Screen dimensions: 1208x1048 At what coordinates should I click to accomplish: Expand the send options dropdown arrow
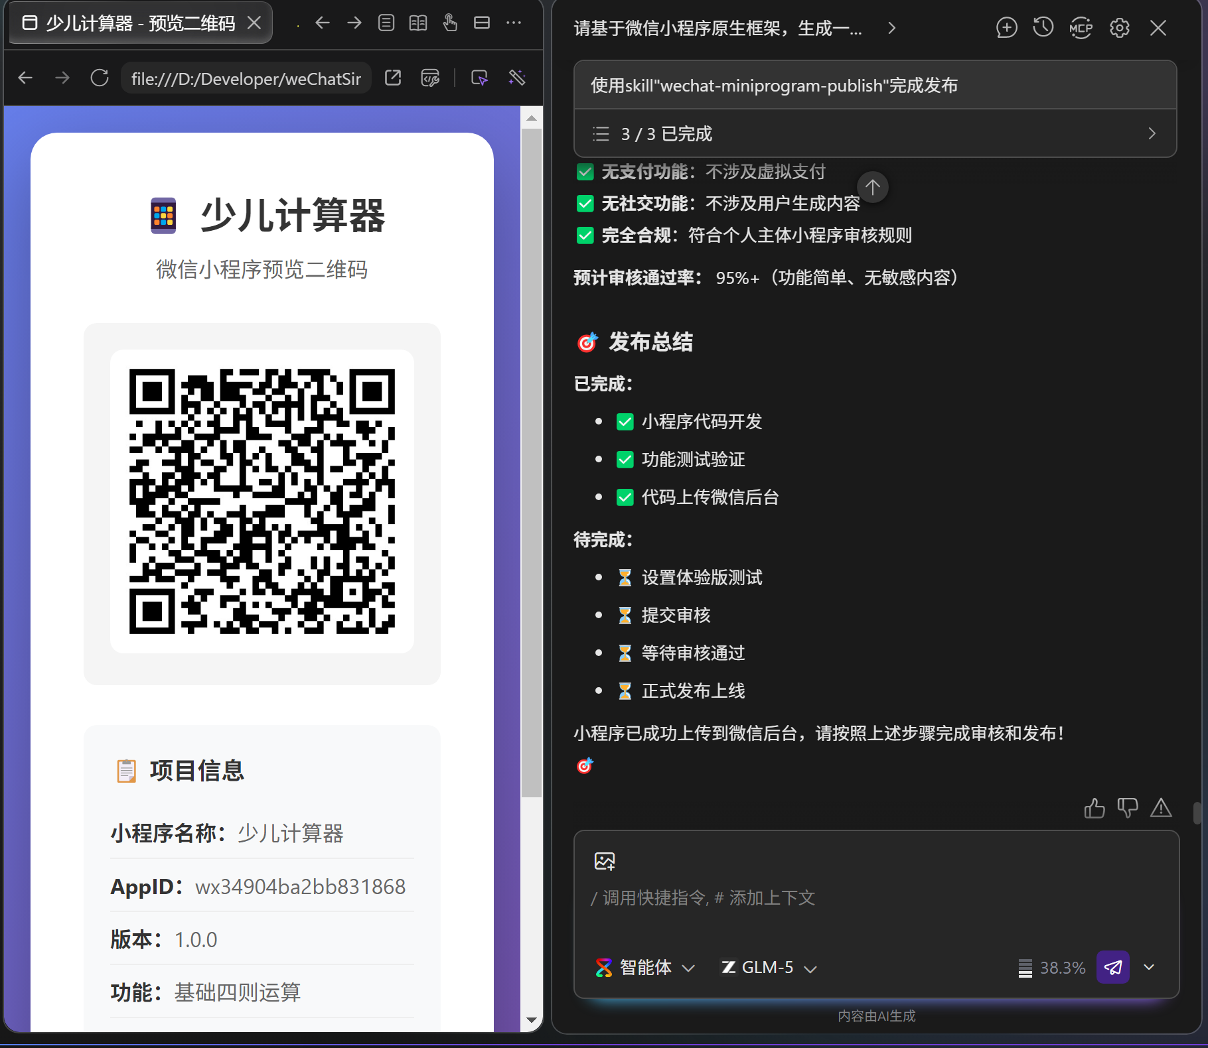point(1150,967)
